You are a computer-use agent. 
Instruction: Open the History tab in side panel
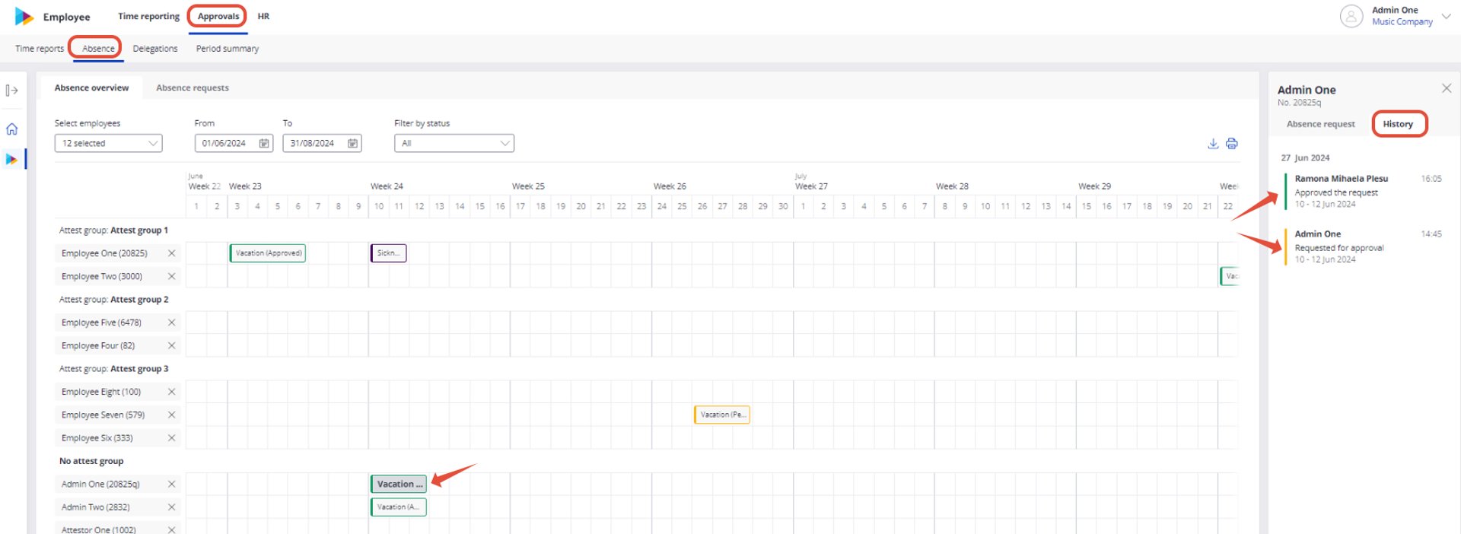click(x=1399, y=124)
